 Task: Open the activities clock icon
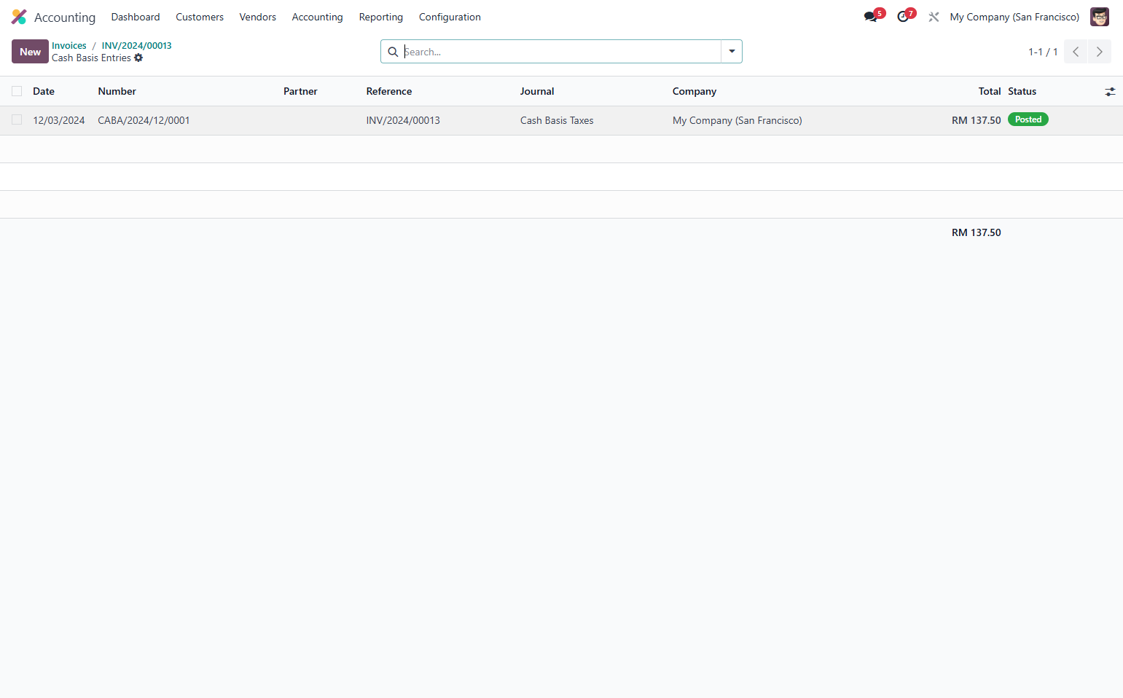(x=903, y=17)
